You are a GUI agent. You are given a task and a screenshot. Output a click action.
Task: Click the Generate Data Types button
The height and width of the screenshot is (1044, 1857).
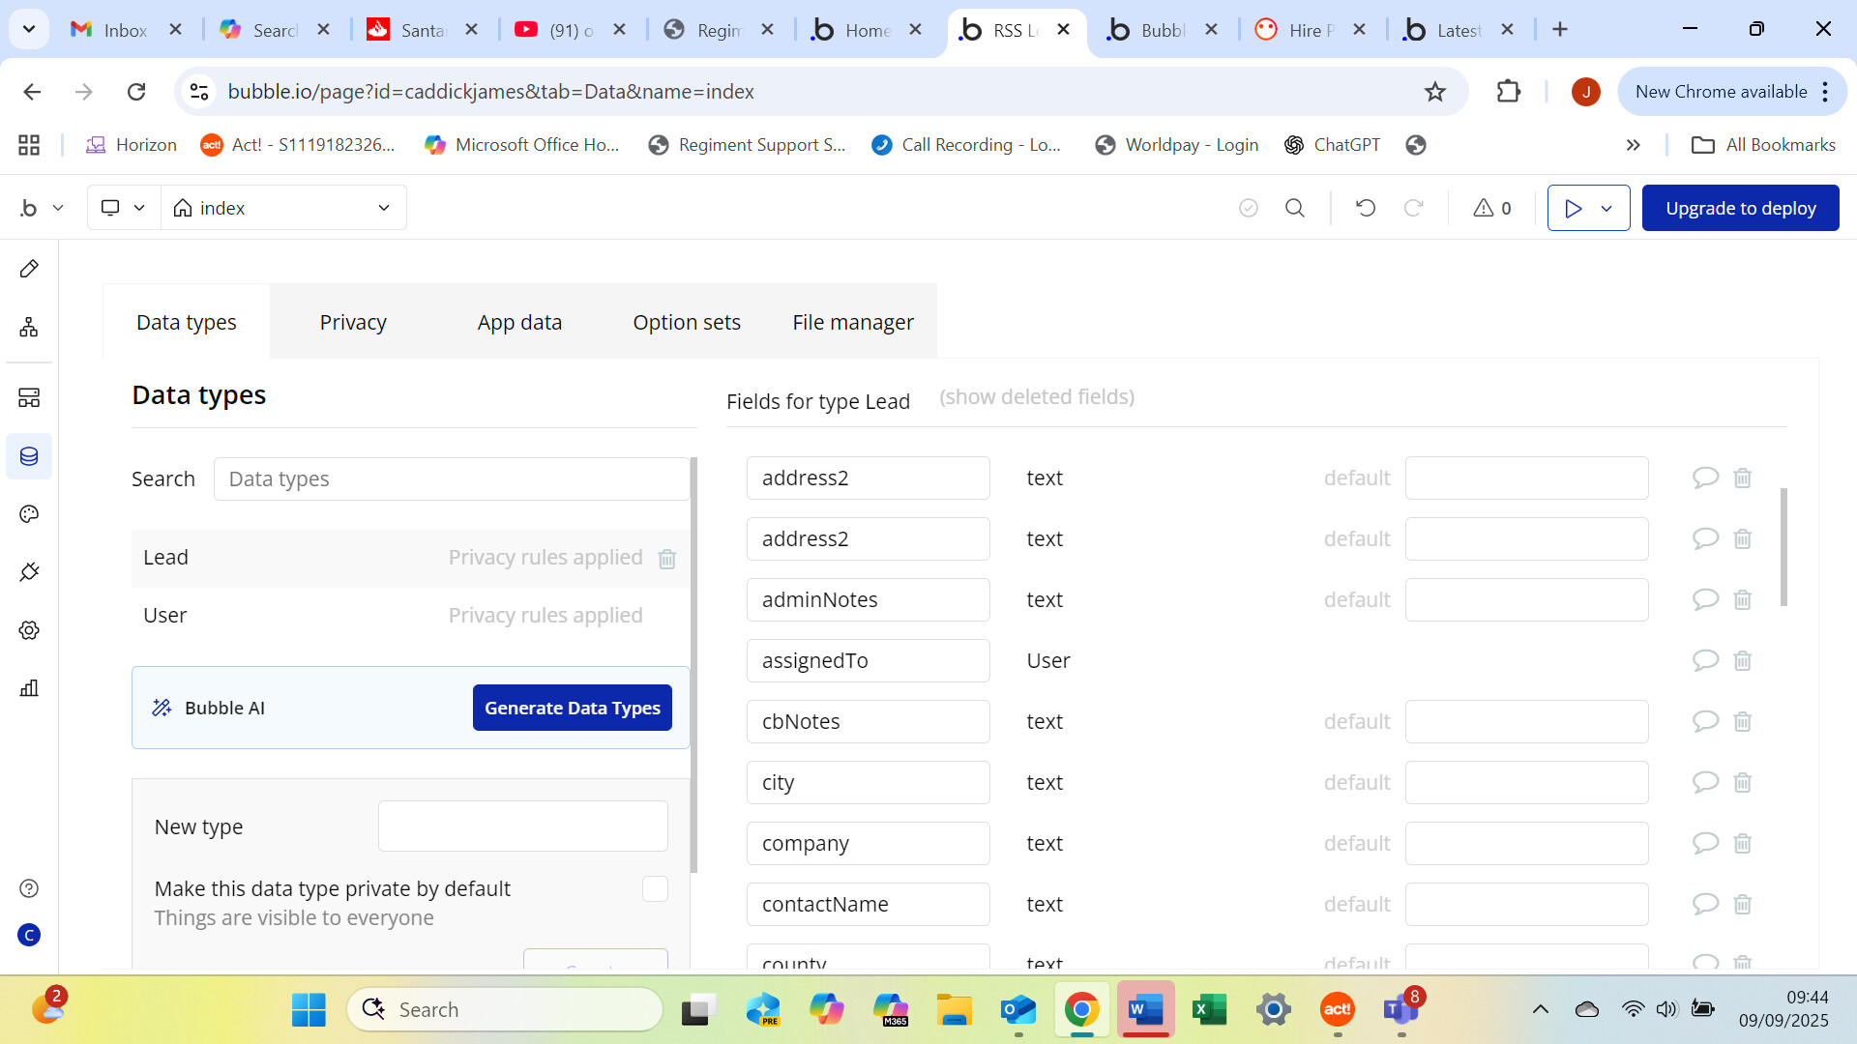tap(572, 708)
